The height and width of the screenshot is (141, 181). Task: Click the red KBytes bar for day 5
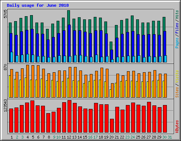click(32, 117)
